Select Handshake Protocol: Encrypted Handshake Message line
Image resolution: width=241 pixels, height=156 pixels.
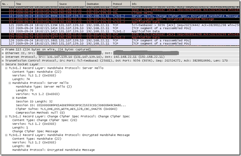(54, 150)
